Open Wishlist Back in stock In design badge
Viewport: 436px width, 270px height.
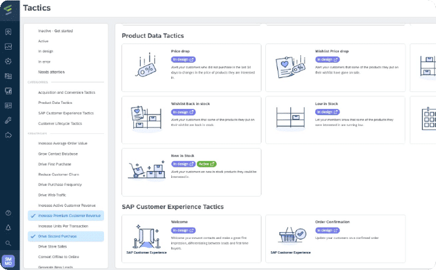(183, 112)
